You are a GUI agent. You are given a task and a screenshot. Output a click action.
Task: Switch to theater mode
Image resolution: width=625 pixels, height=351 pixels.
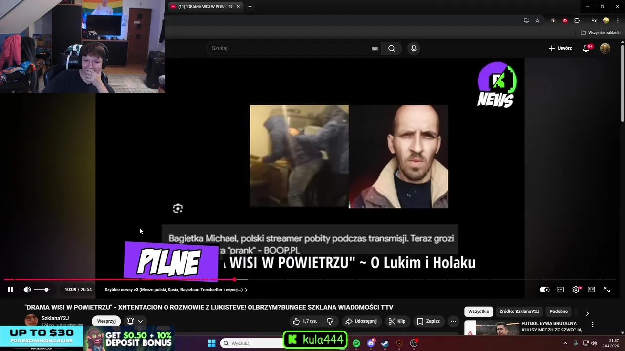tap(591, 290)
